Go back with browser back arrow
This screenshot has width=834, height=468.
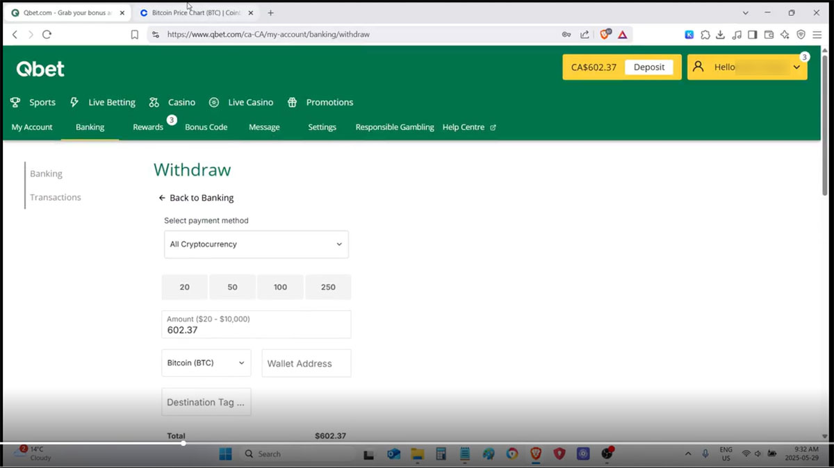click(x=15, y=34)
